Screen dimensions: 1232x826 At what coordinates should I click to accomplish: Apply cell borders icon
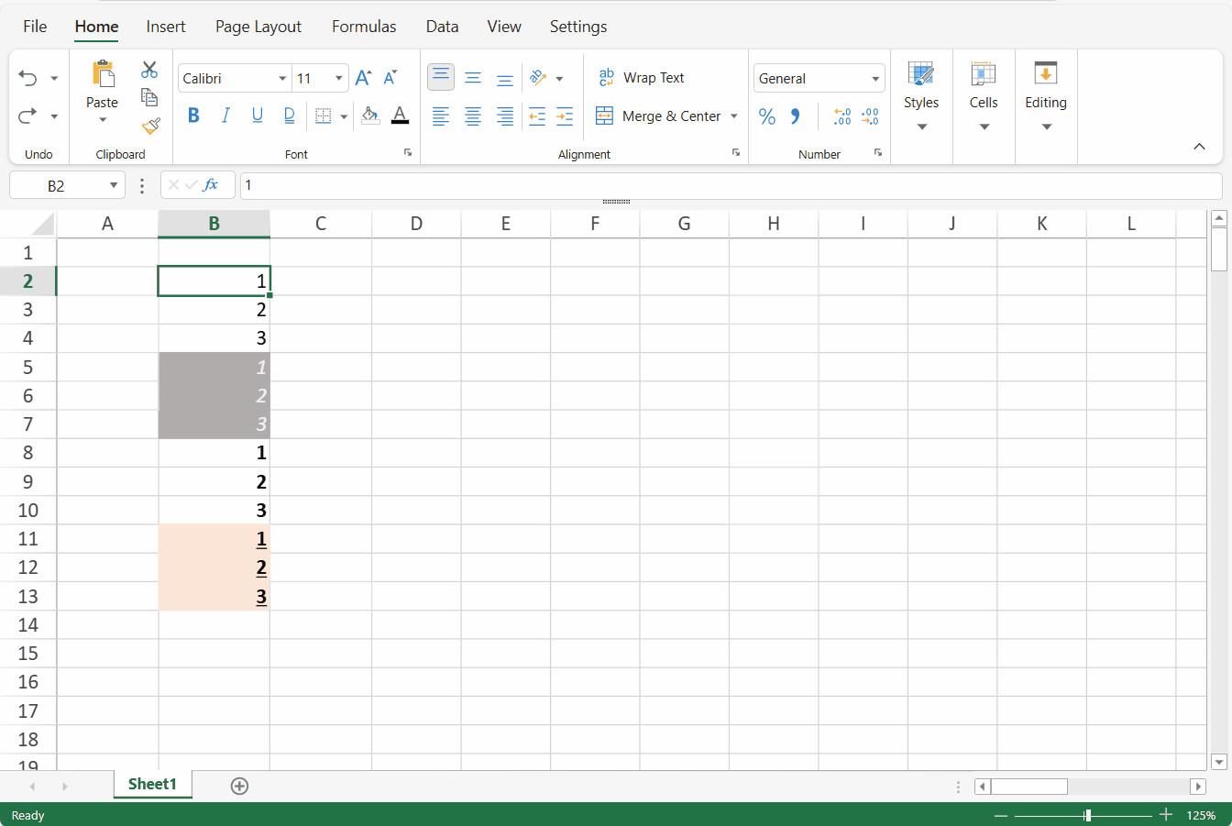(323, 116)
